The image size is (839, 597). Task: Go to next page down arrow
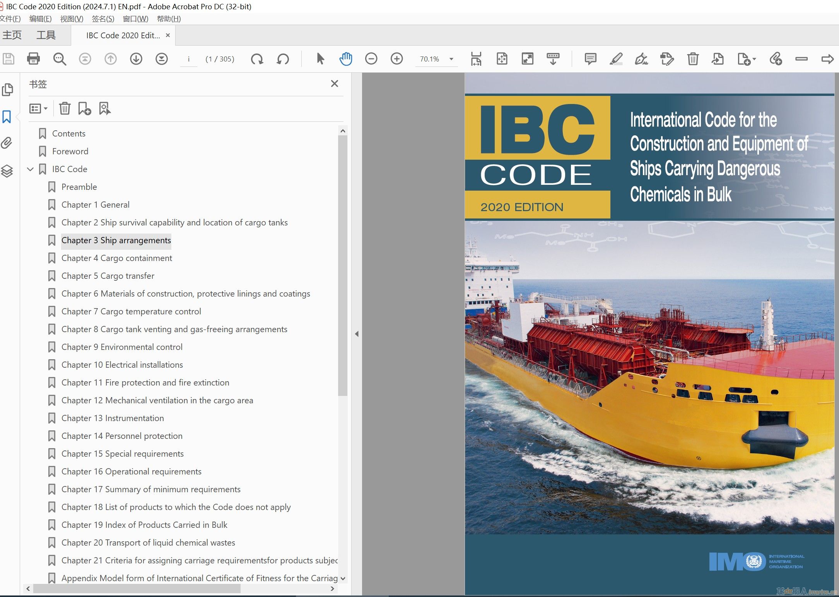136,59
